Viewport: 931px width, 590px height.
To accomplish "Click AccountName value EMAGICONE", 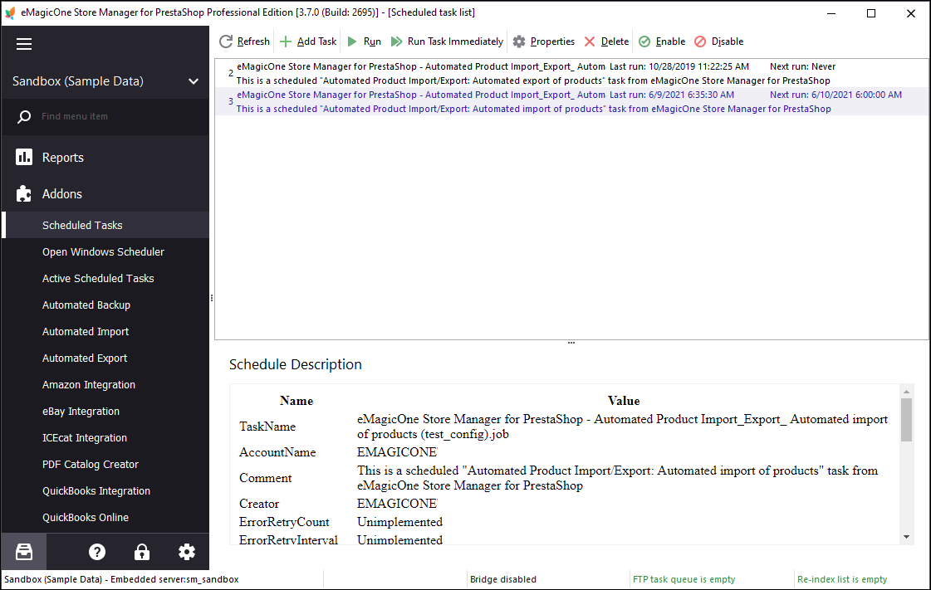I will (397, 452).
